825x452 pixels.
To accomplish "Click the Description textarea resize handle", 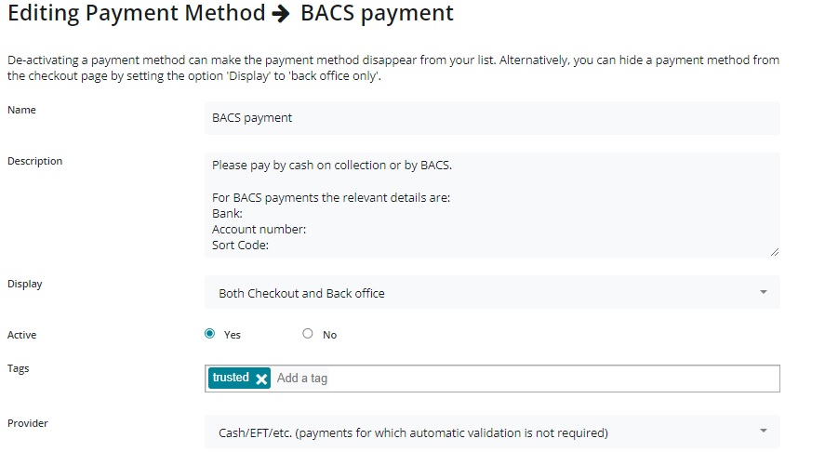I will click(774, 251).
